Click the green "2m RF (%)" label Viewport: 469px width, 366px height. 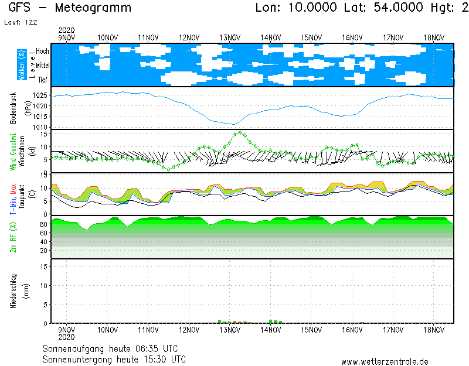13,238
